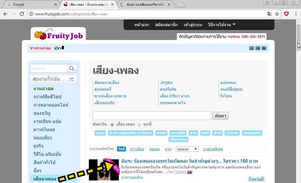This screenshot has height=183, width=301.
Task: Click the browser back arrow
Action: coord(5,14)
